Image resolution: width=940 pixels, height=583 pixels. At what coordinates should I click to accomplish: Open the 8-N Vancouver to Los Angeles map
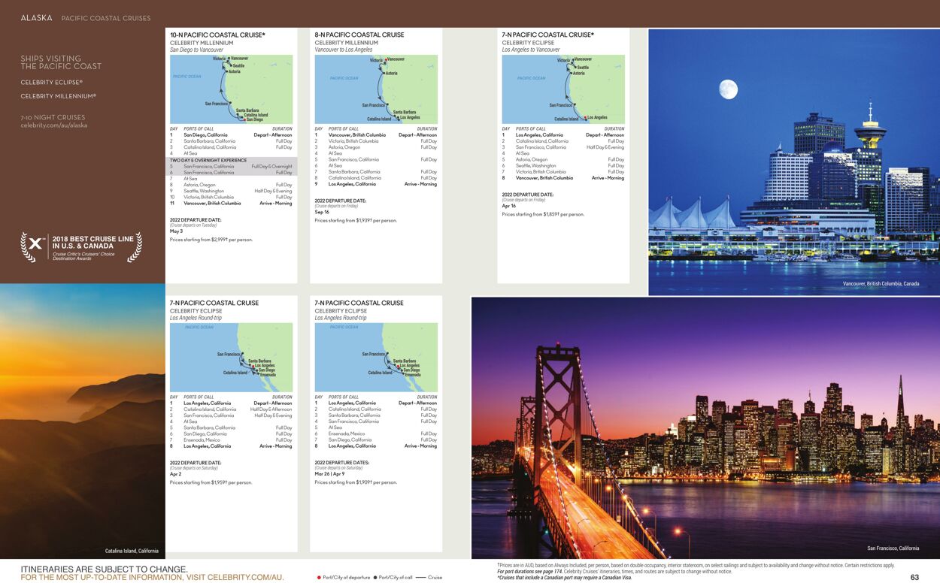click(376, 89)
